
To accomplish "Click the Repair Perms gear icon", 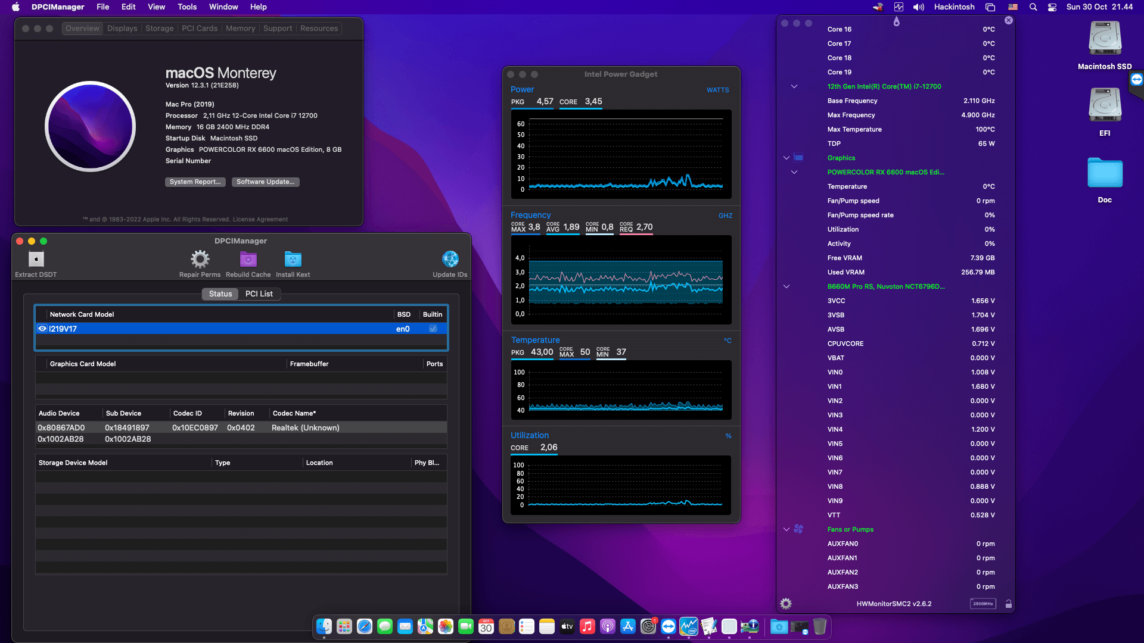I will (x=200, y=260).
